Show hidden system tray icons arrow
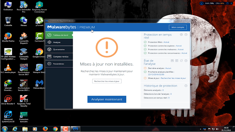The image size is (235, 132). coord(200,129)
